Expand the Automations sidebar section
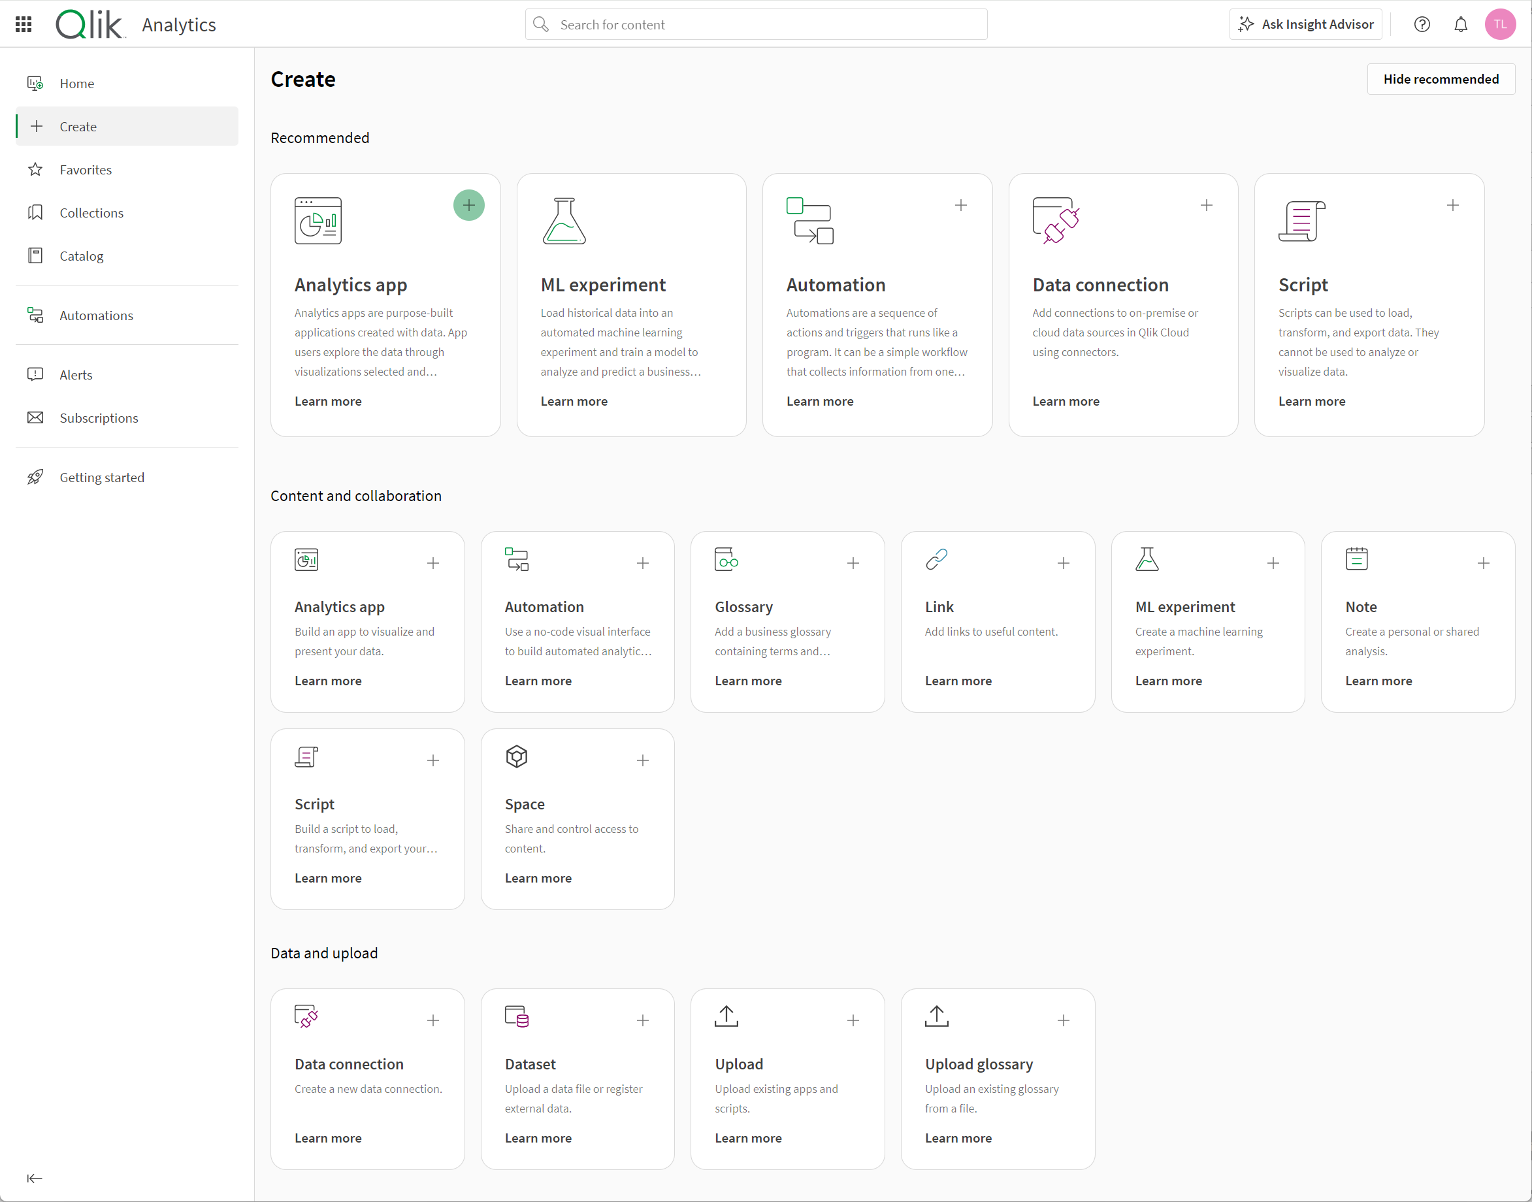 [x=97, y=314]
